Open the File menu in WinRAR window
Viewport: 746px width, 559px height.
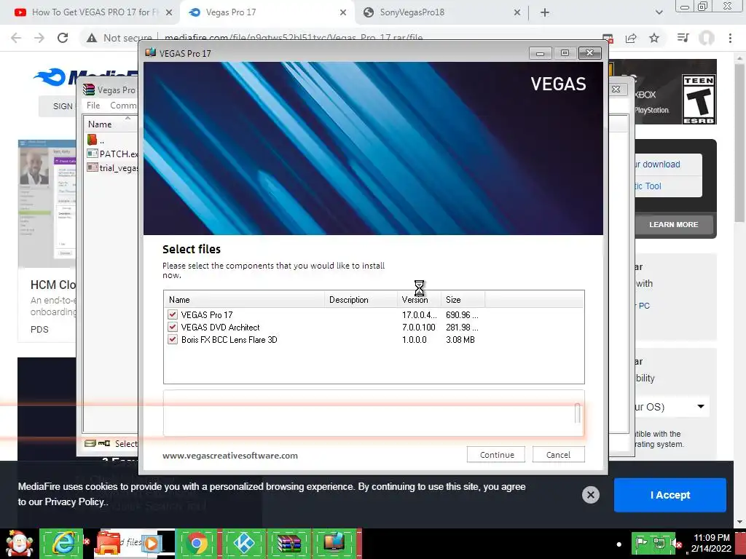point(93,106)
